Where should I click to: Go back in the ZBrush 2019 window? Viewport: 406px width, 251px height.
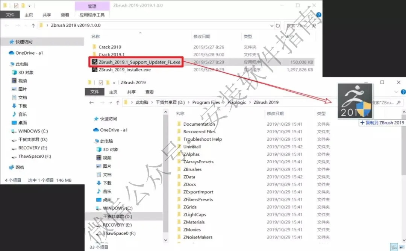click(x=91, y=103)
